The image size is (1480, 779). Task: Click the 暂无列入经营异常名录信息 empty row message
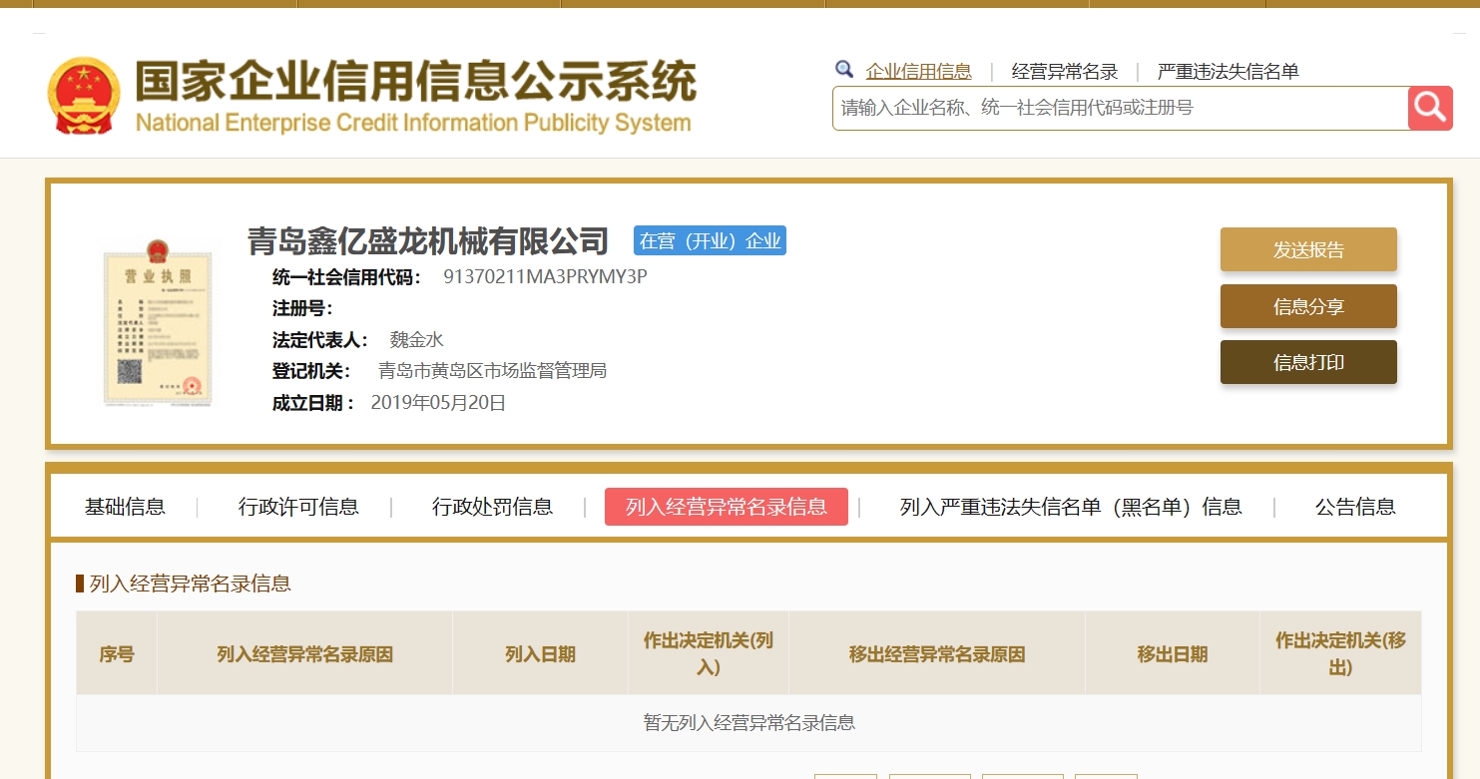point(749,723)
